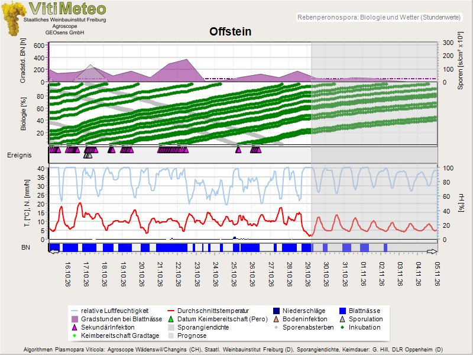
Task: Click the Staatliches Weinbauinstitut Freiburg text
Action: point(65,20)
